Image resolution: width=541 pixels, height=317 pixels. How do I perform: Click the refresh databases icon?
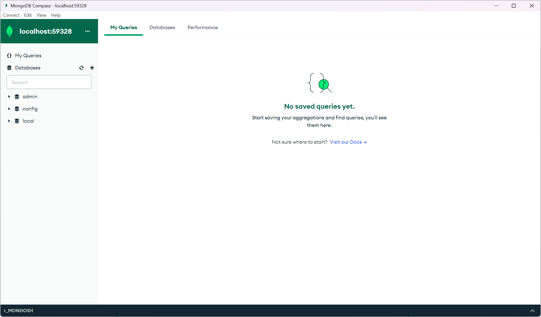[x=81, y=68]
